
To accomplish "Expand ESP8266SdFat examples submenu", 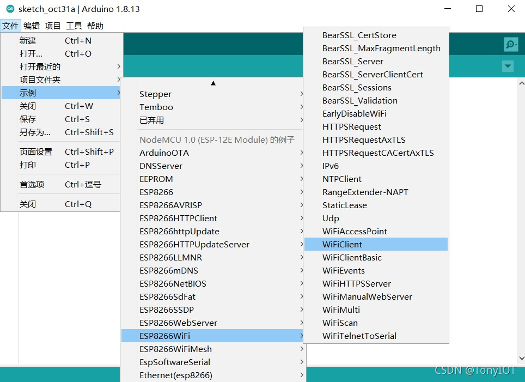I will point(212,296).
